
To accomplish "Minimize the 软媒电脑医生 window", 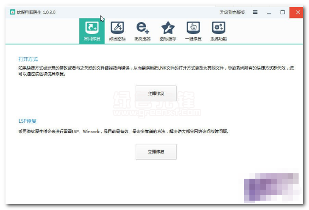I will point(269,13).
